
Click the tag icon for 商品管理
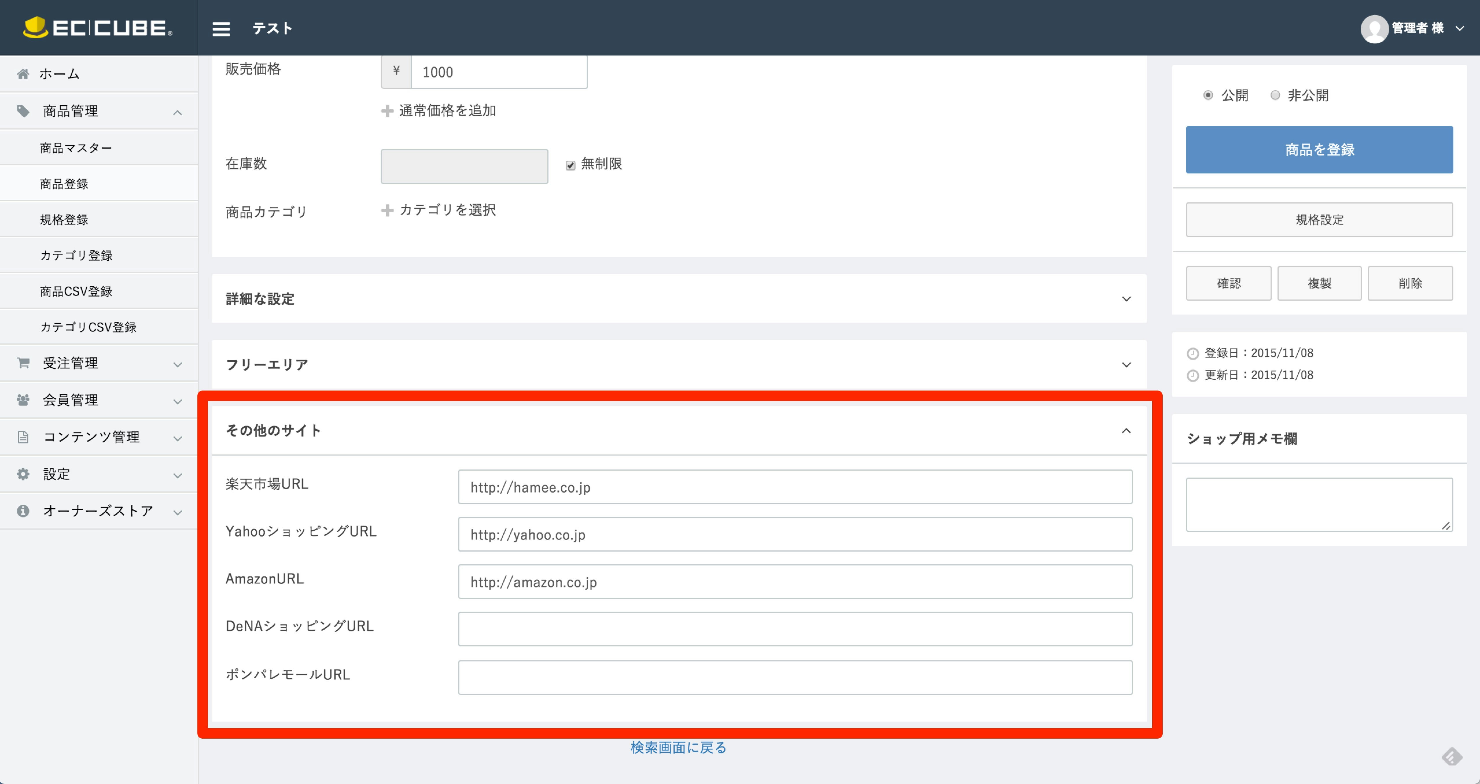(x=23, y=111)
